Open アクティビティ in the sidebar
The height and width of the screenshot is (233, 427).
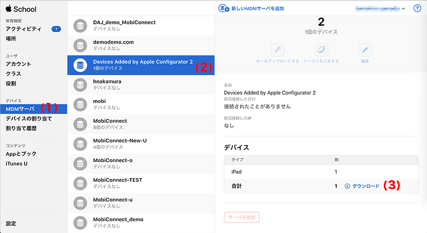(23, 29)
